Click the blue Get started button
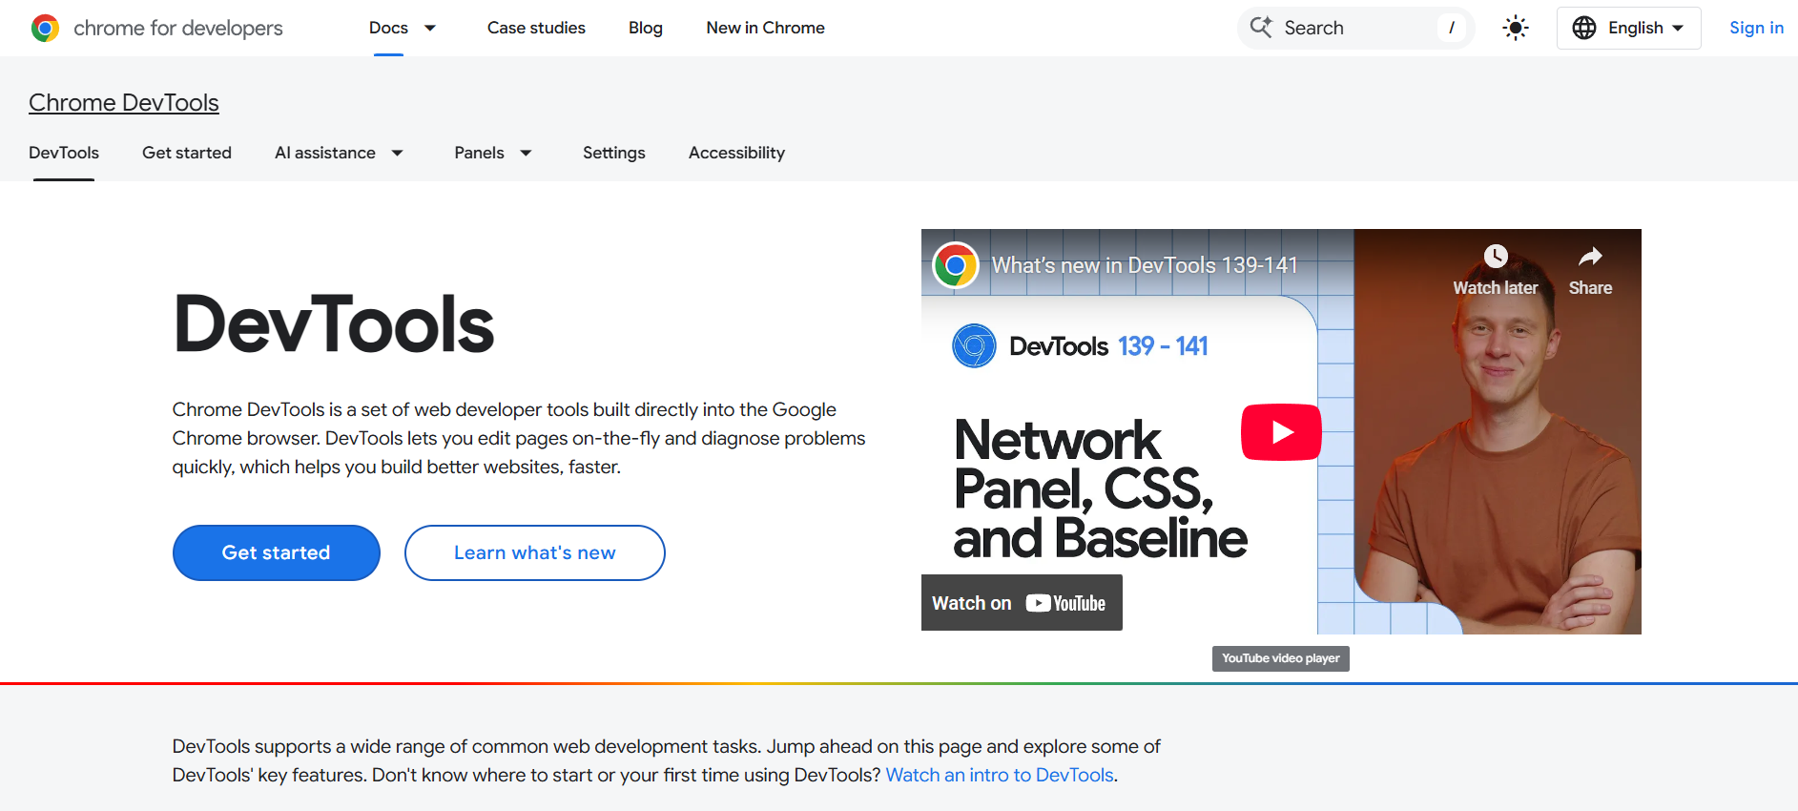1798x811 pixels. point(277,552)
